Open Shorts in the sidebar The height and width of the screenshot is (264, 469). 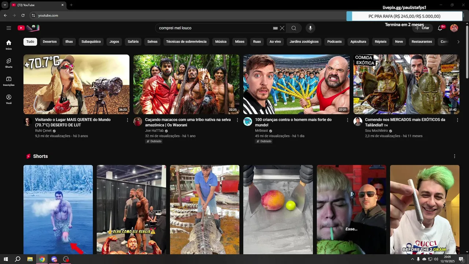(x=9, y=63)
